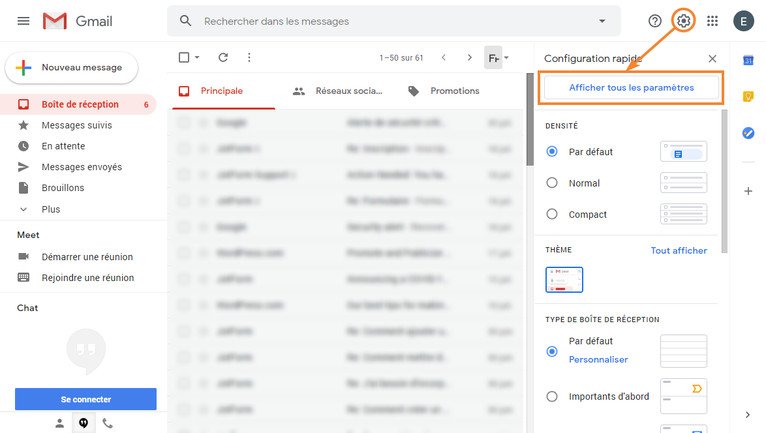Switch to the Promotions tab

pyautogui.click(x=455, y=91)
